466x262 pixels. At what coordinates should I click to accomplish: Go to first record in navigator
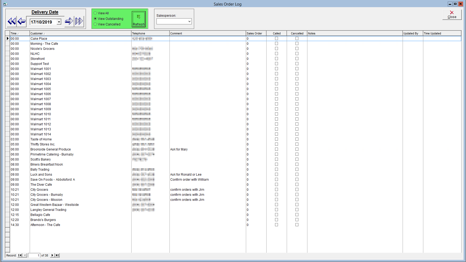coord(20,255)
